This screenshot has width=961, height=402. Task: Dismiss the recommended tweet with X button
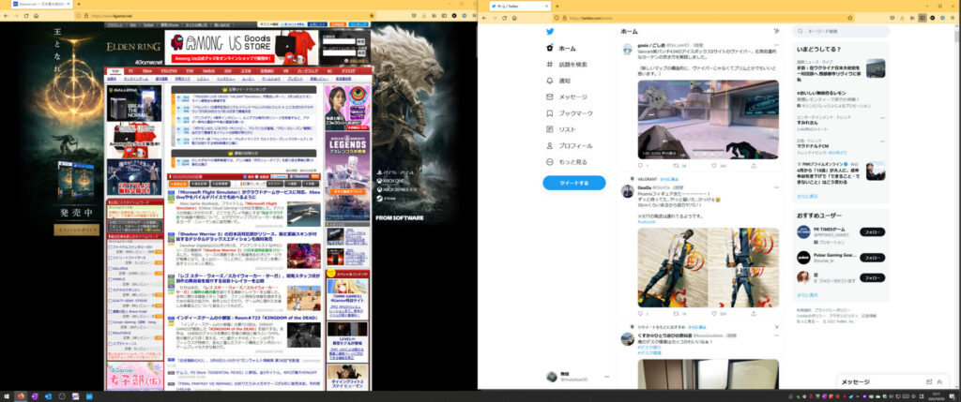click(x=776, y=327)
